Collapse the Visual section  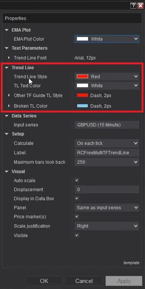tap(7, 172)
